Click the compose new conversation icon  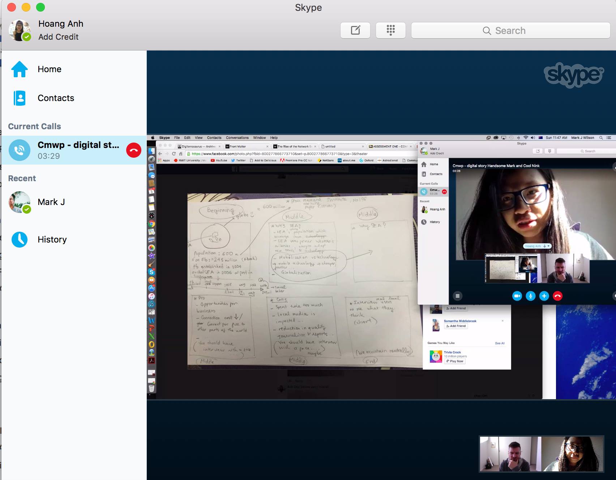click(x=355, y=30)
